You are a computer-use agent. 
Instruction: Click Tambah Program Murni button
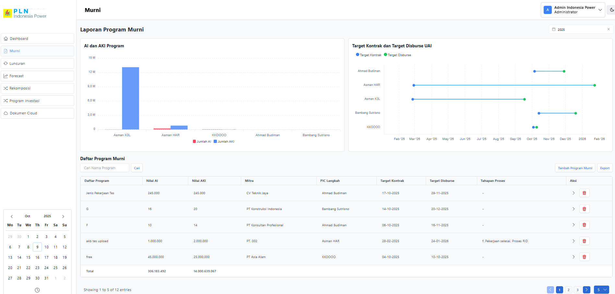tap(575, 168)
